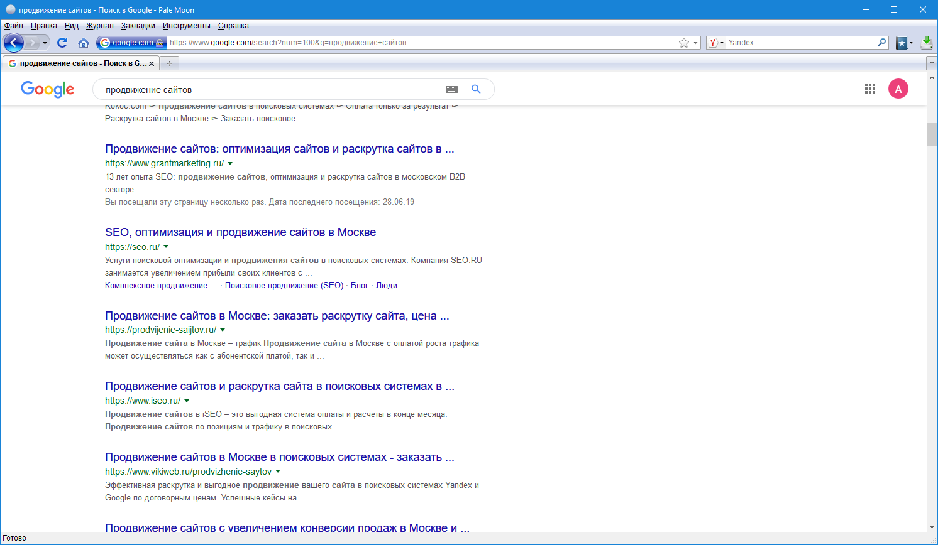This screenshot has height=545, width=938.
Task: Open the Справка menu
Action: pyautogui.click(x=233, y=26)
